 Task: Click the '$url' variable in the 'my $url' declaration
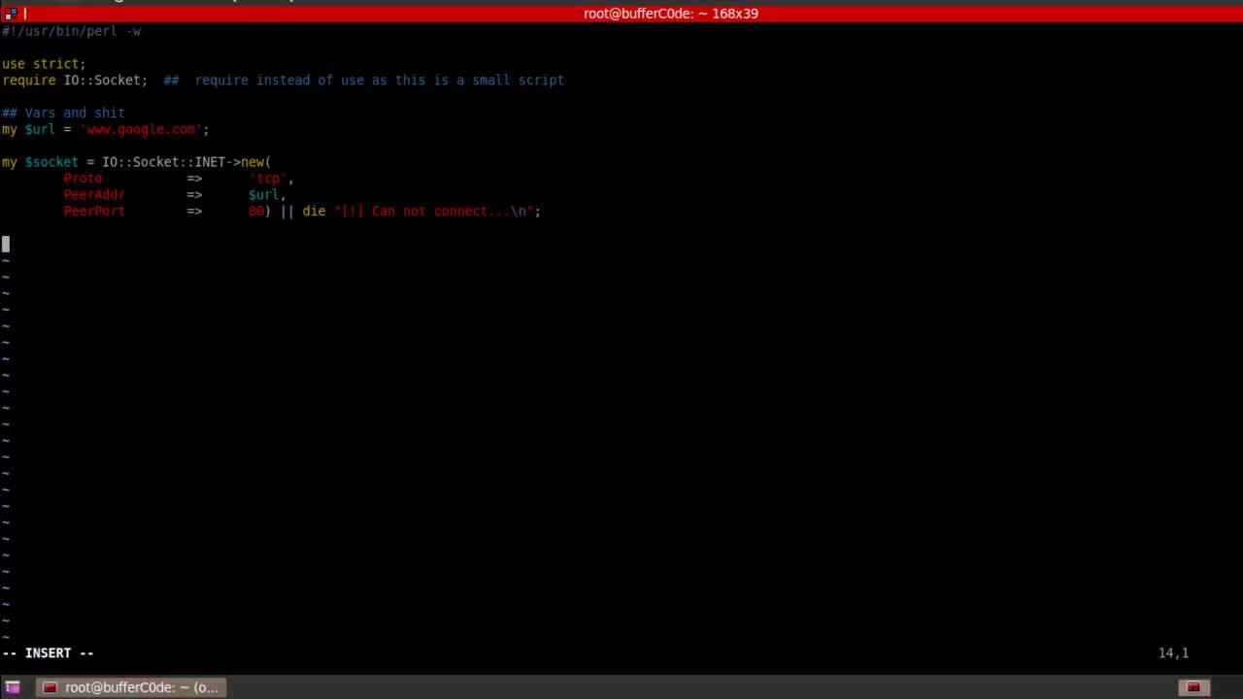coord(40,129)
